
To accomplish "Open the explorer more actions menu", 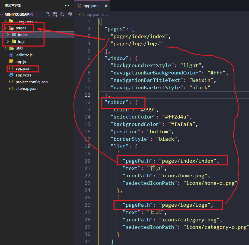I will point(67,6).
